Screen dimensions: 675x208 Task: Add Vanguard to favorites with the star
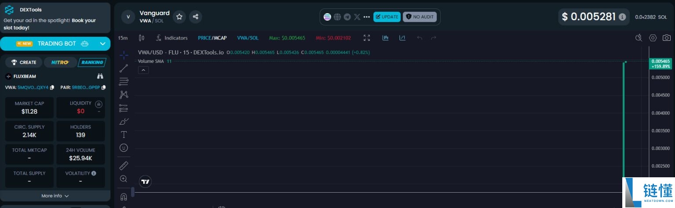tap(179, 17)
